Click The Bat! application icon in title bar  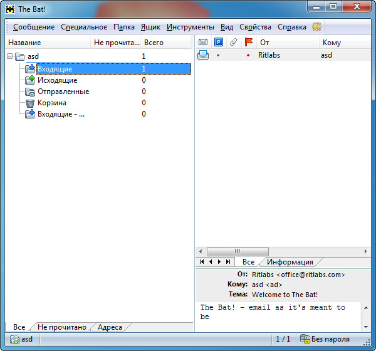click(10, 9)
